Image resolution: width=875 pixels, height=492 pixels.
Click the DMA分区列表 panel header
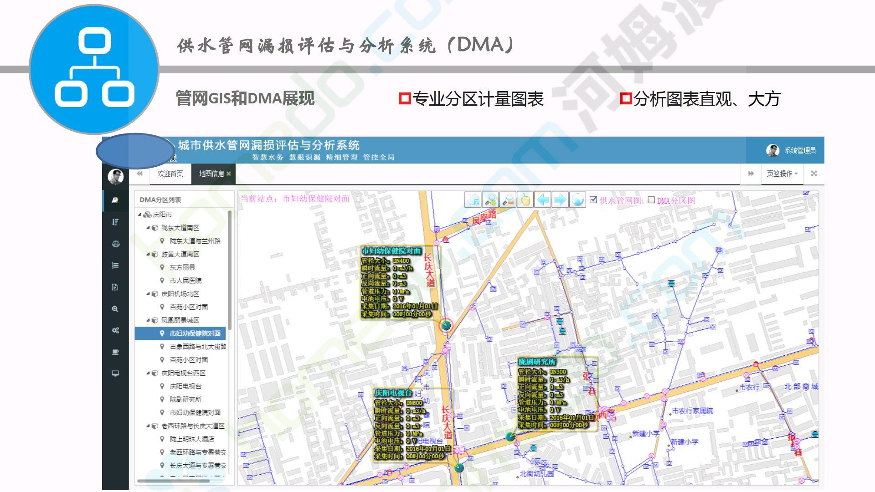[x=160, y=200]
